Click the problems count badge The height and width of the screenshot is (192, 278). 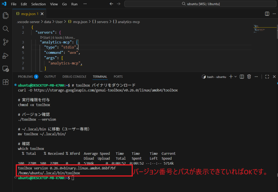coord(36,77)
